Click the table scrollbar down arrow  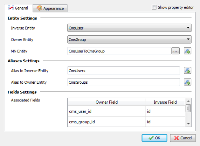189,124
